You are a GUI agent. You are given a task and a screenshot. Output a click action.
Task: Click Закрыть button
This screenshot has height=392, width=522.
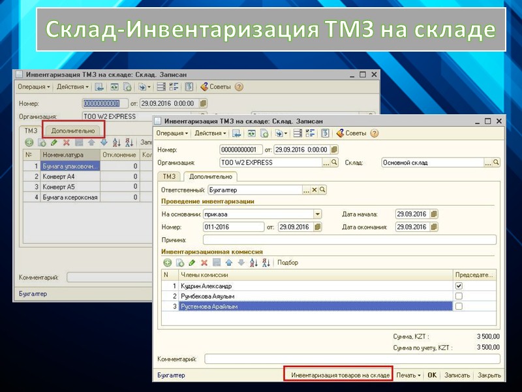tap(489, 375)
